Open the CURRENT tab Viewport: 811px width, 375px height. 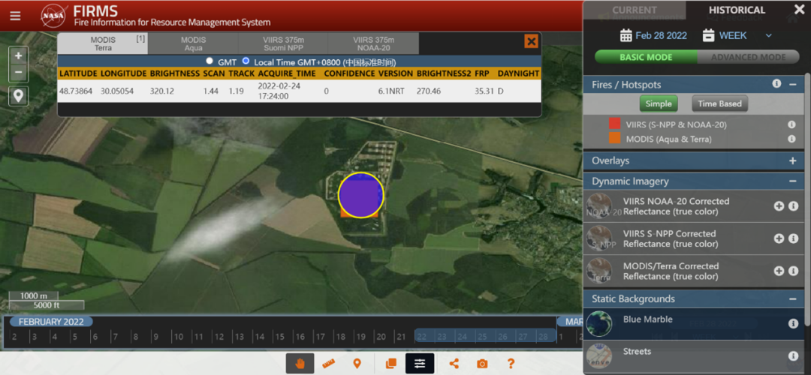(635, 10)
